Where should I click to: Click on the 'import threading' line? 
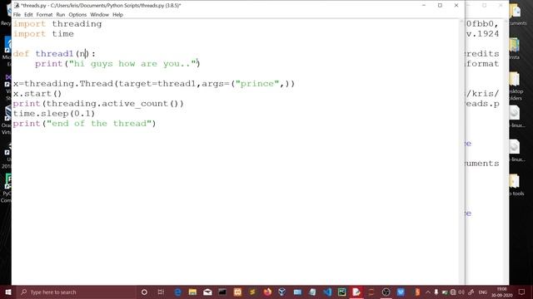pyautogui.click(x=57, y=24)
